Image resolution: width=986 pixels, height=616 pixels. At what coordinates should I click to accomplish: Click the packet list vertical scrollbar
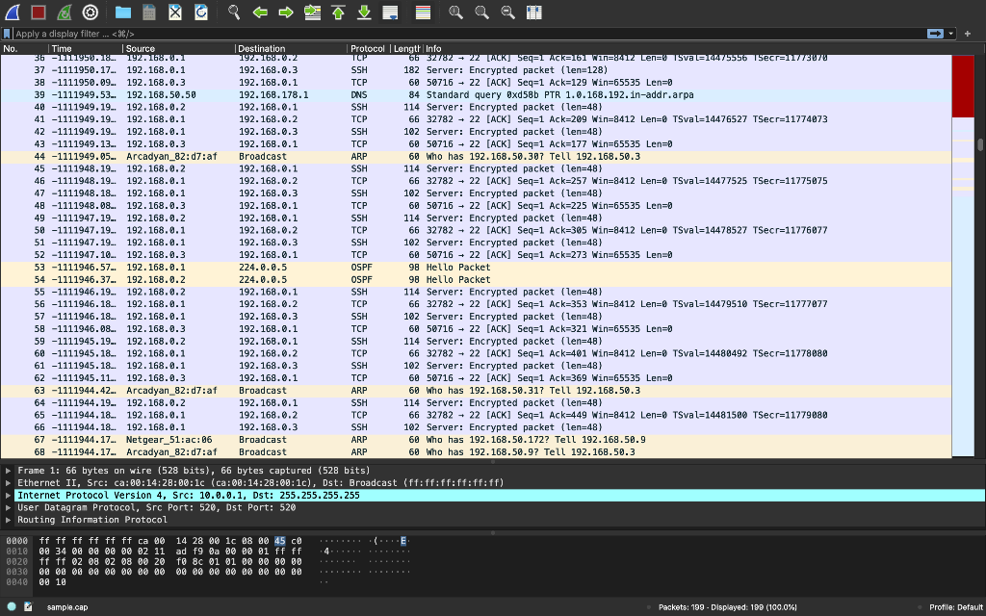coord(980,144)
